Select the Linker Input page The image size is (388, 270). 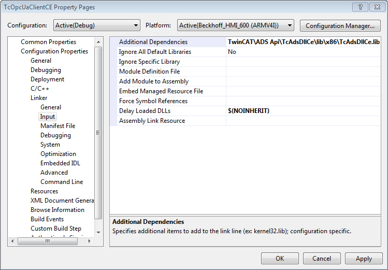48,117
